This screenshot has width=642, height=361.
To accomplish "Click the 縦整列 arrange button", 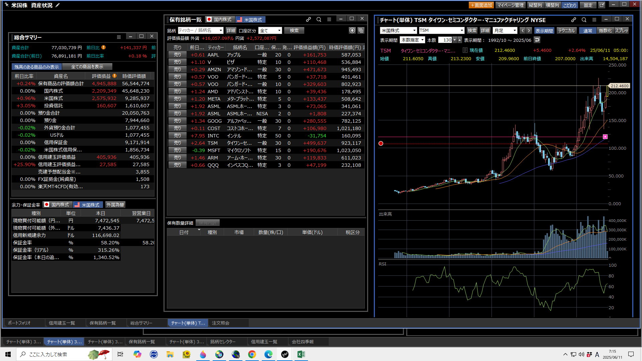I will point(535,5).
